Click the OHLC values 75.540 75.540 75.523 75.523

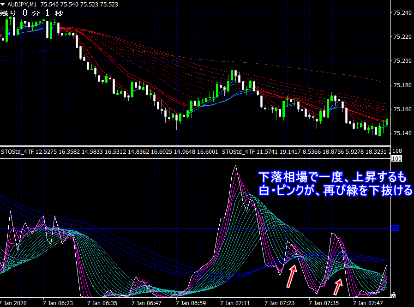coord(79,5)
